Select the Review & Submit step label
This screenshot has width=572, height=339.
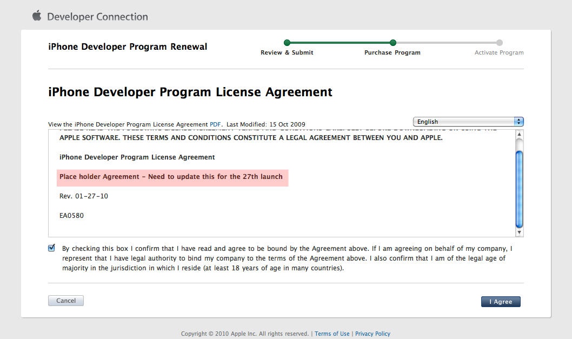click(287, 52)
